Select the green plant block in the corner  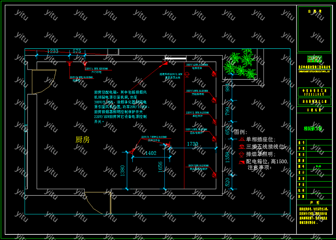click(240, 64)
